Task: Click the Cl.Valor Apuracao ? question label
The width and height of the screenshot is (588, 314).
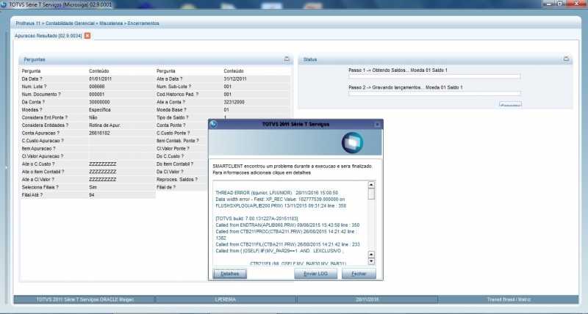Action: pyautogui.click(x=43, y=156)
